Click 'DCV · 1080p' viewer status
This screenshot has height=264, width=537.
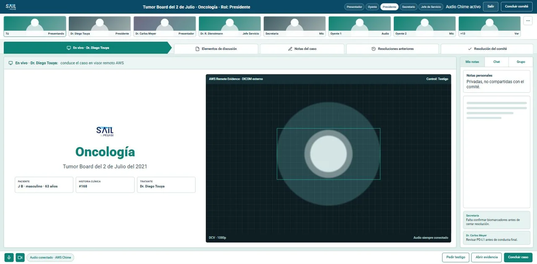tap(217, 238)
